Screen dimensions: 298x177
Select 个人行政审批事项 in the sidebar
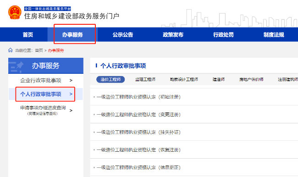41,94
